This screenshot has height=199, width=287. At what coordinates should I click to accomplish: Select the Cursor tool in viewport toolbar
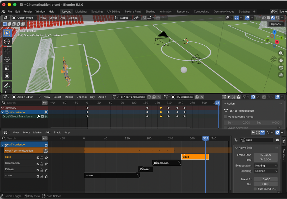(7, 42)
